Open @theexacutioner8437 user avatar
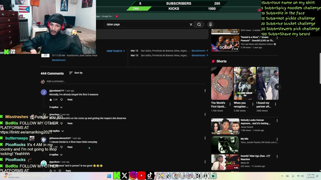The width and height of the screenshot is (321, 180). [x=44, y=140]
